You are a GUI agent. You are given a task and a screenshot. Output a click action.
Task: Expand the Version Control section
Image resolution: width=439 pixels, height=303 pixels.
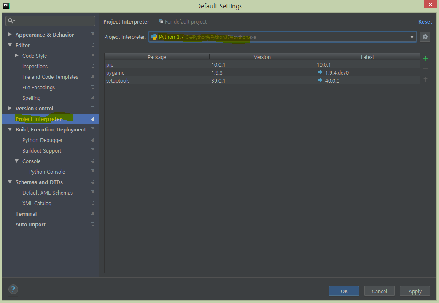pos(10,108)
